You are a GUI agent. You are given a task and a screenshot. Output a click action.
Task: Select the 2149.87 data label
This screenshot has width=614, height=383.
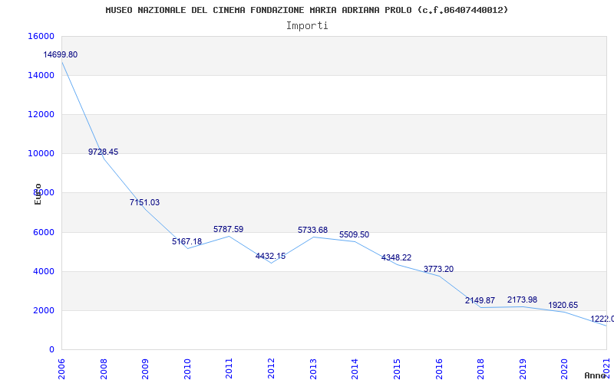click(480, 301)
